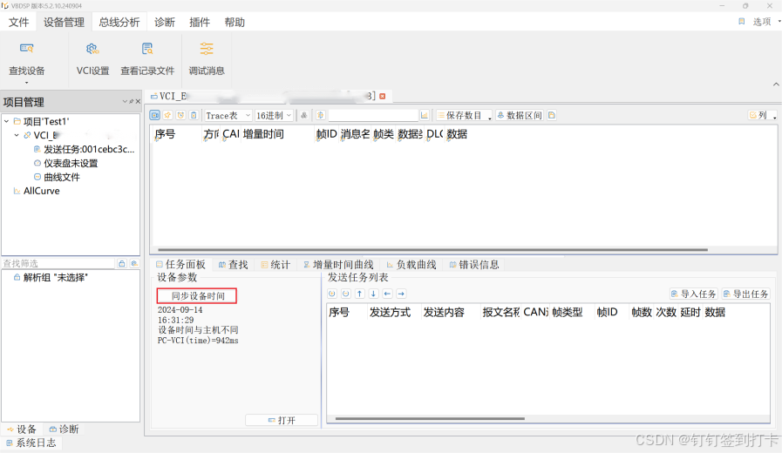Click the send task list horizontal scrollbar

click(430, 419)
